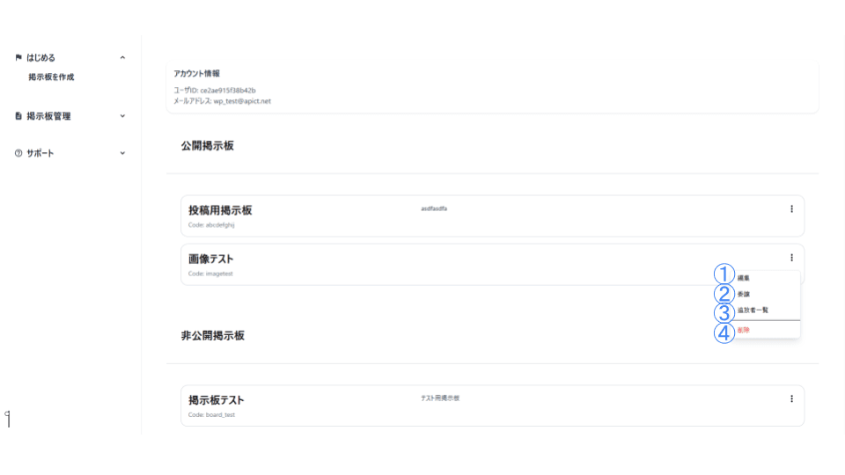Screen dimensions: 845x475
Task: Click the three-dot menu for 画像テスト
Action: (791, 258)
